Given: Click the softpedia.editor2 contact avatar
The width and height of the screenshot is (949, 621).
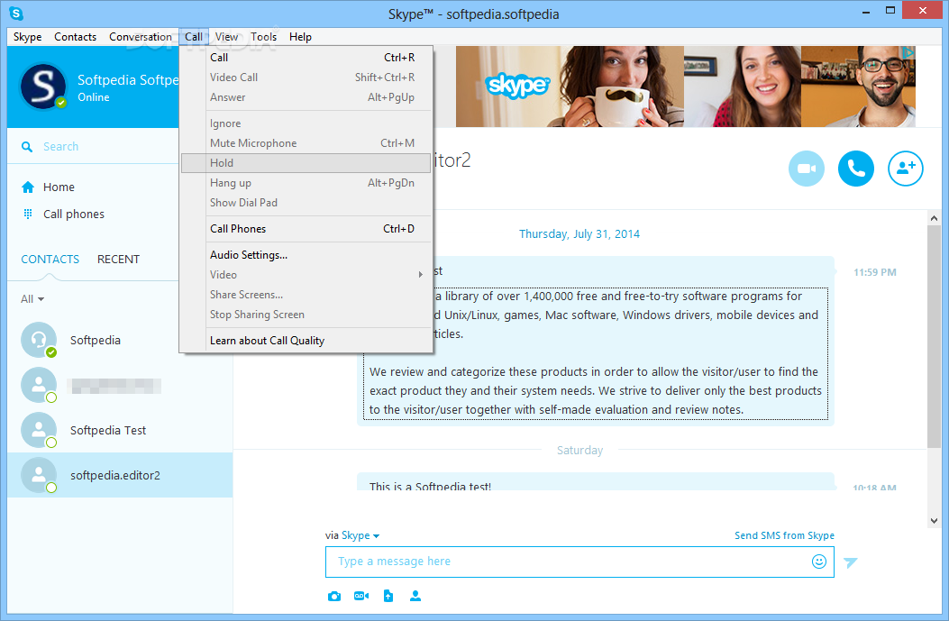Looking at the screenshot, I should coord(39,475).
